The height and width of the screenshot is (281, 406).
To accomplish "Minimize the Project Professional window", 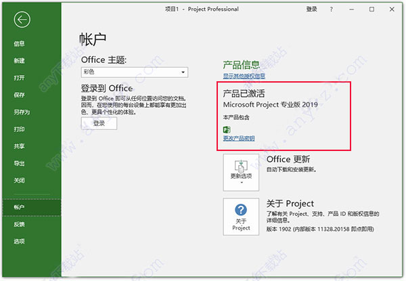I will pos(351,9).
